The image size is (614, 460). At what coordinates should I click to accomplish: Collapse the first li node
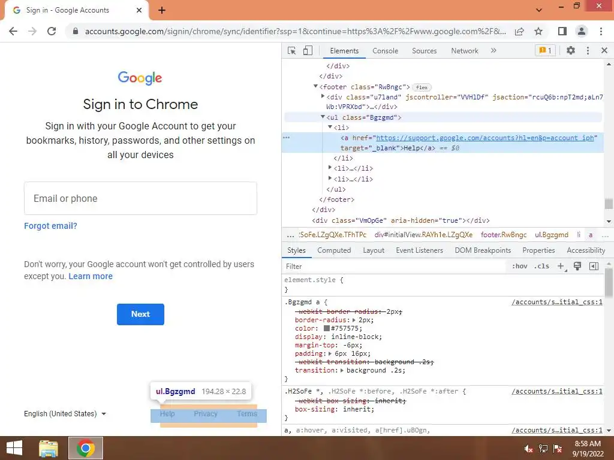click(330, 127)
